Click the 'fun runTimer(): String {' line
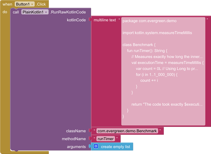This screenshot has width=211, height=154. [x=147, y=51]
